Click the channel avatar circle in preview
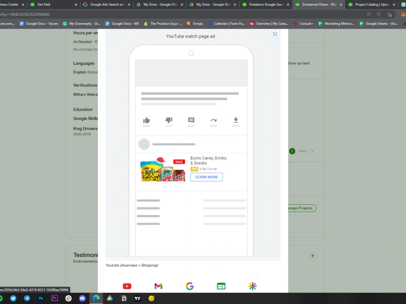The image size is (406, 304). click(x=144, y=144)
